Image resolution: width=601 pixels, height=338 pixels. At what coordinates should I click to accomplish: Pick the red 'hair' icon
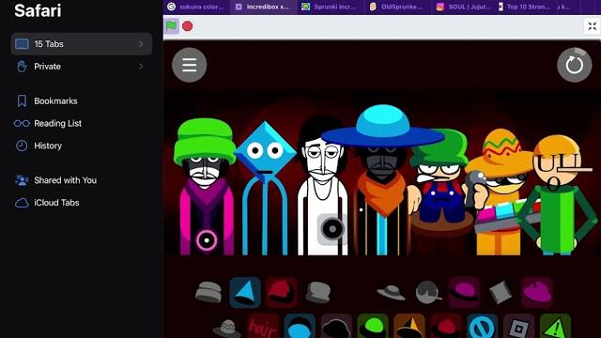(263, 326)
